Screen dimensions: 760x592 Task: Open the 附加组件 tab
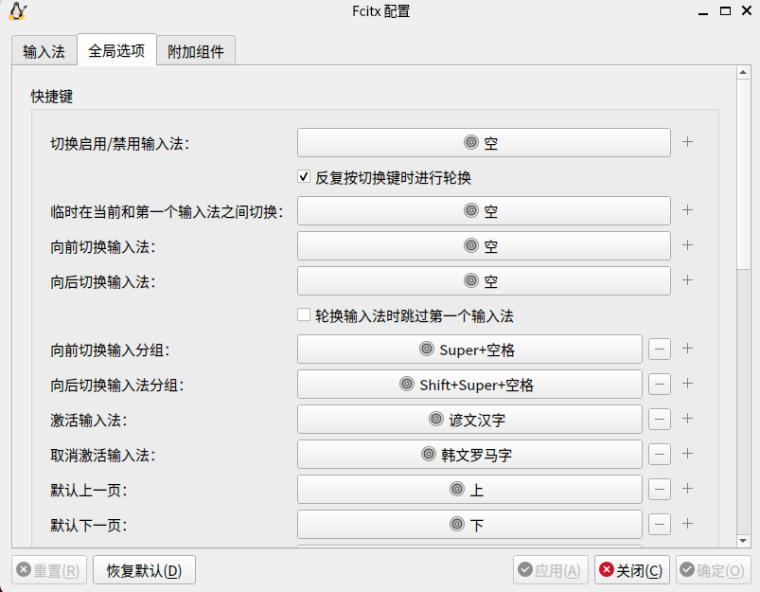pos(196,51)
